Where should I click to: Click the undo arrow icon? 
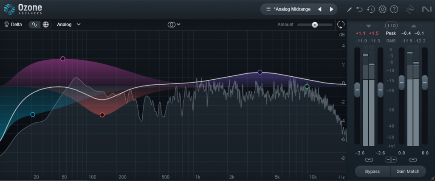tap(359, 9)
